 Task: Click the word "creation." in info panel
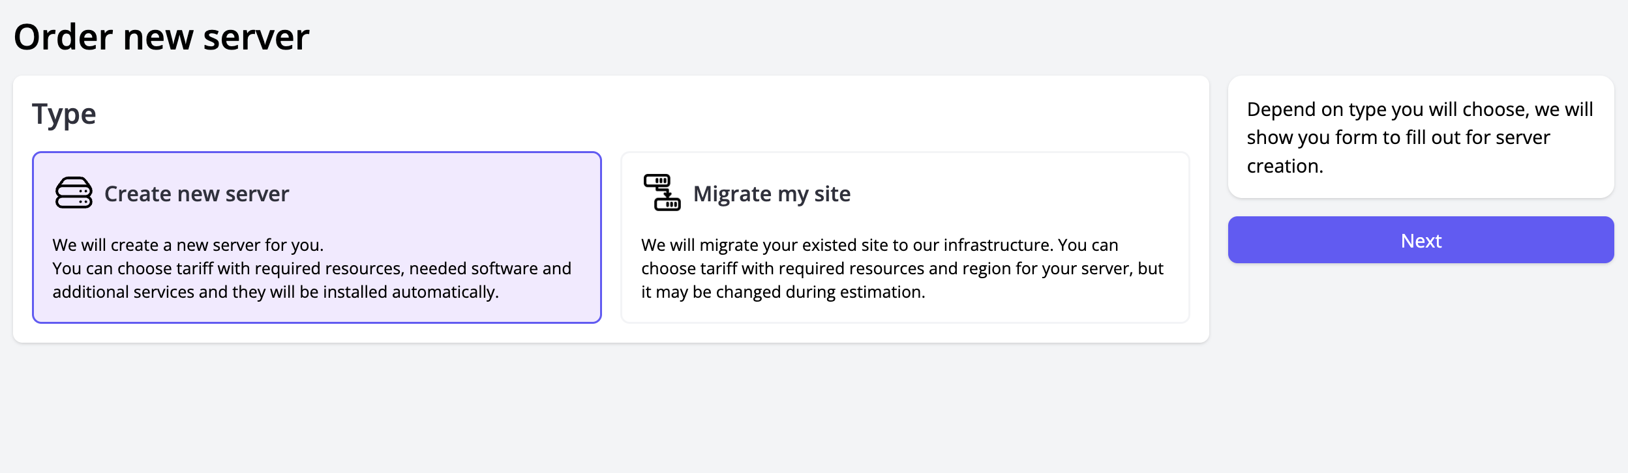1284,166
